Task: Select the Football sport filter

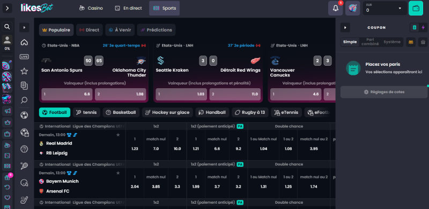Action: click(55, 112)
